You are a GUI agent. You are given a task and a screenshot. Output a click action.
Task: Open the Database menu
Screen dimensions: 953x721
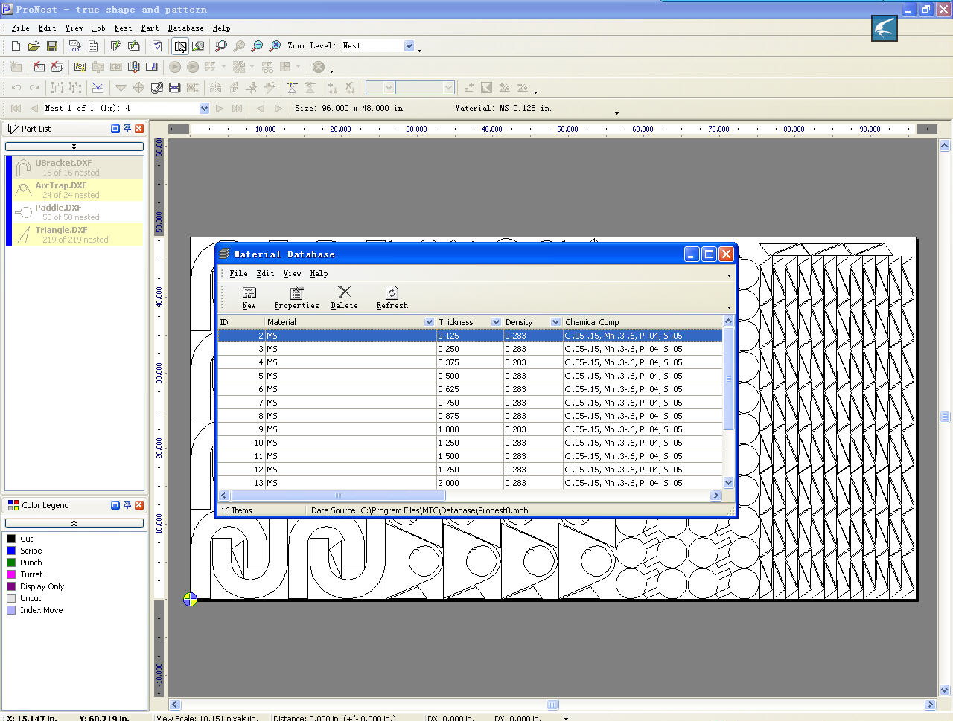coord(185,28)
